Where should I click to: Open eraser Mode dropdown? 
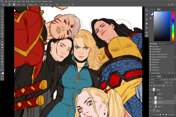(24, 5)
